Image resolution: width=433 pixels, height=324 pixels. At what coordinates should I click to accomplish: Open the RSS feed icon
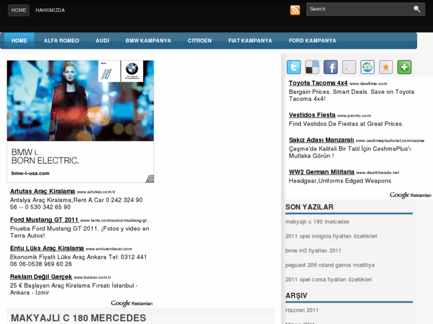pyautogui.click(x=295, y=10)
